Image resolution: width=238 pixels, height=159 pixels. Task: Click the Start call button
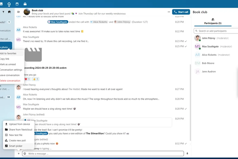[181, 12]
